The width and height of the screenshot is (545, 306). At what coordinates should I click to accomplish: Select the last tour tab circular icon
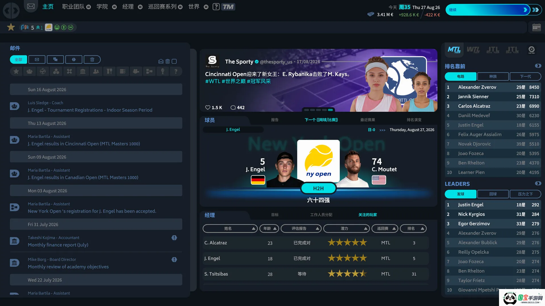(531, 50)
